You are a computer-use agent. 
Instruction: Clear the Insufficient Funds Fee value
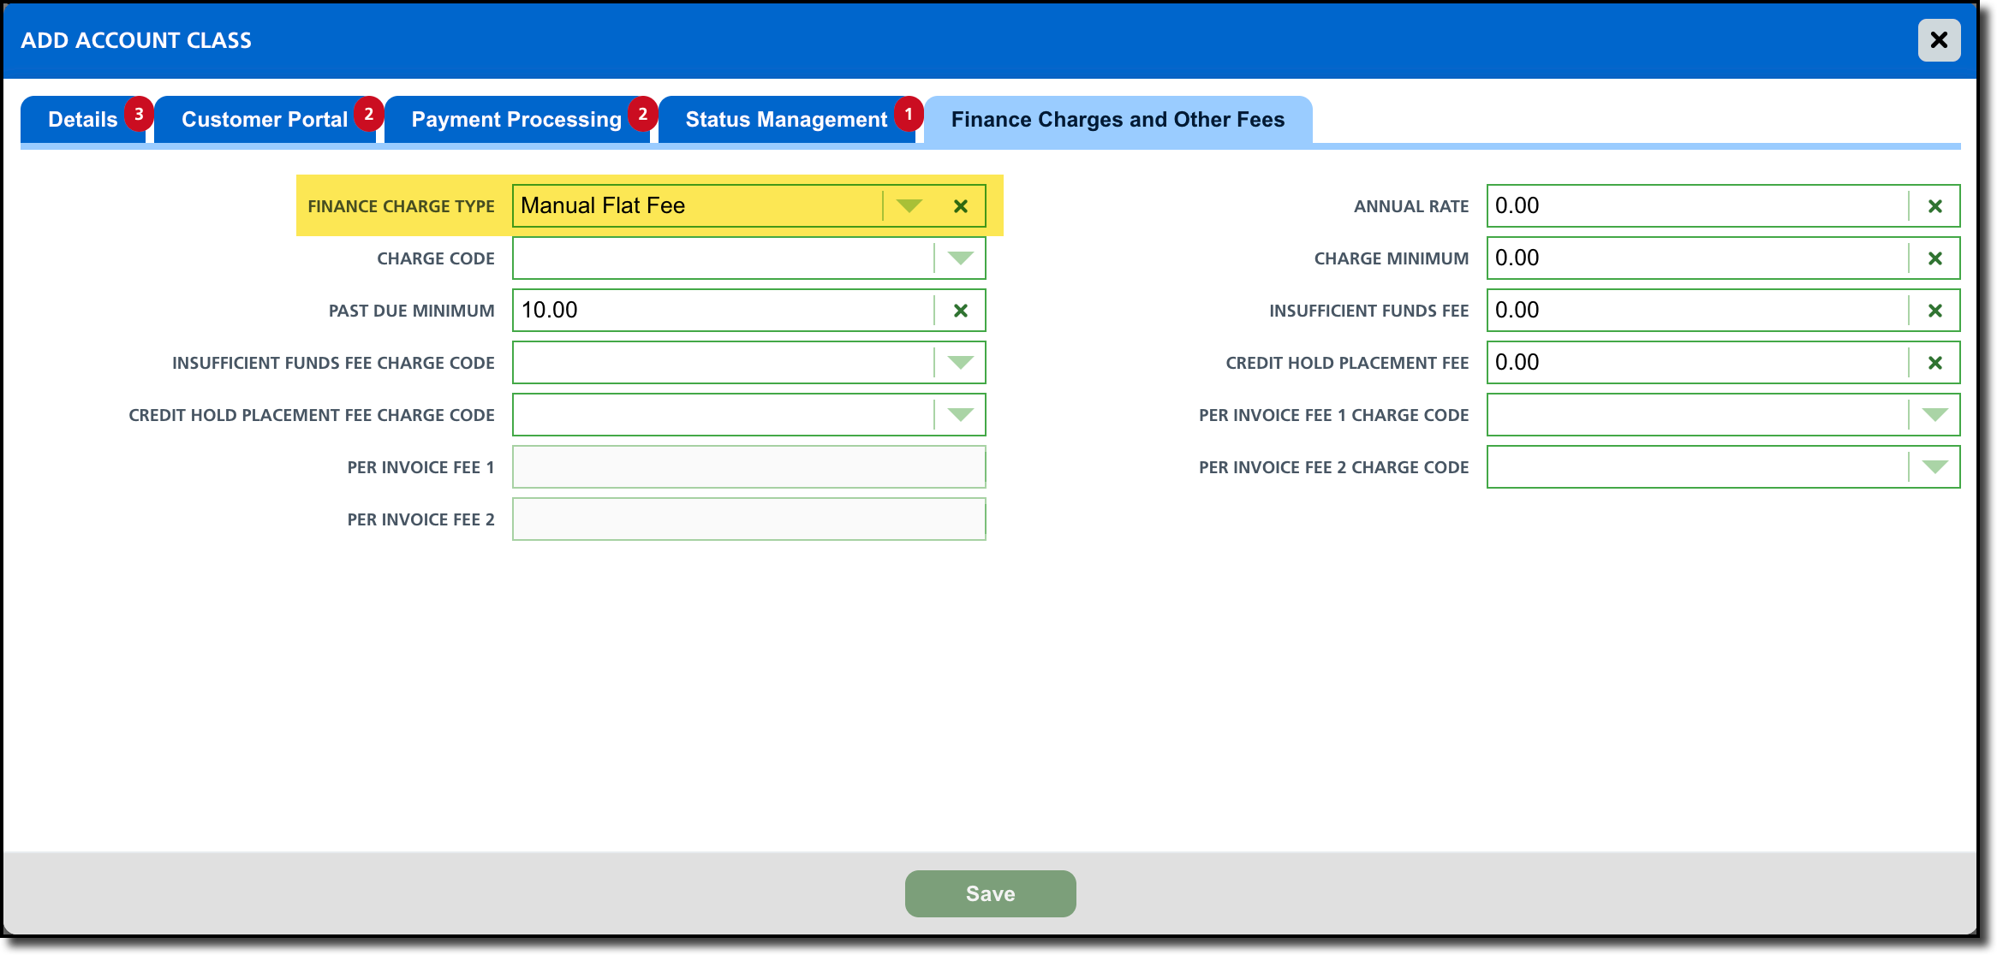pos(1934,311)
